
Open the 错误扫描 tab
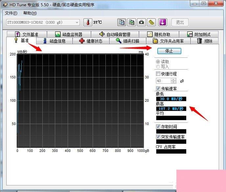(x=128, y=41)
